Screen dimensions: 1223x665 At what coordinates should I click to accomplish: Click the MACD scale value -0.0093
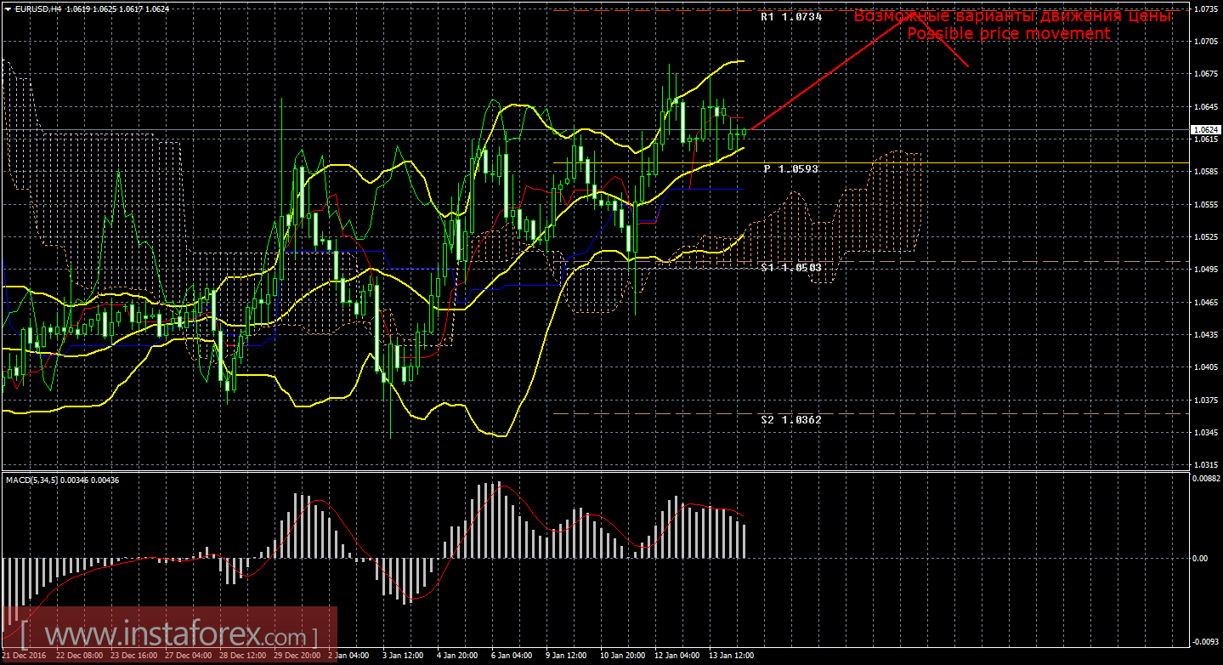(x=1206, y=640)
